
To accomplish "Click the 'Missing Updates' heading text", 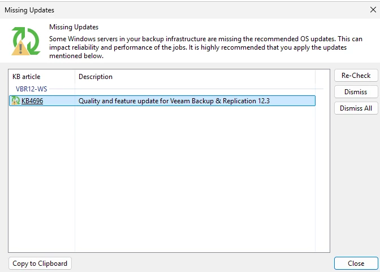I will coord(74,27).
